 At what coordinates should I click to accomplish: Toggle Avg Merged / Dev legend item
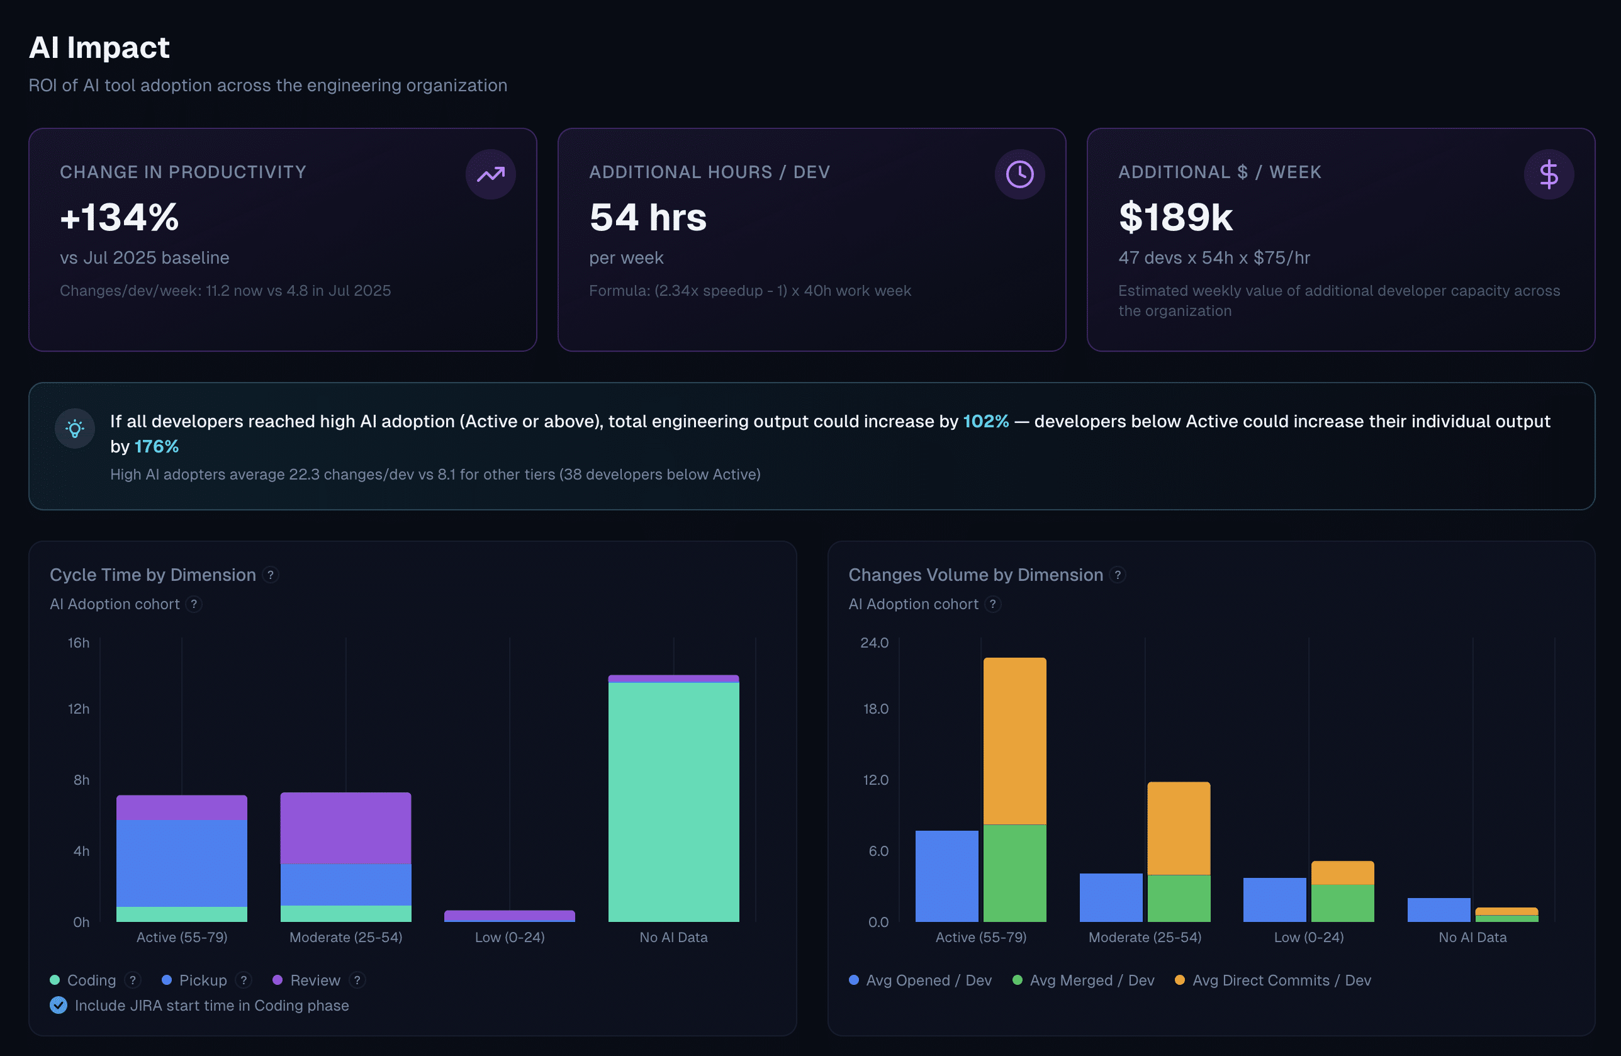click(1091, 980)
